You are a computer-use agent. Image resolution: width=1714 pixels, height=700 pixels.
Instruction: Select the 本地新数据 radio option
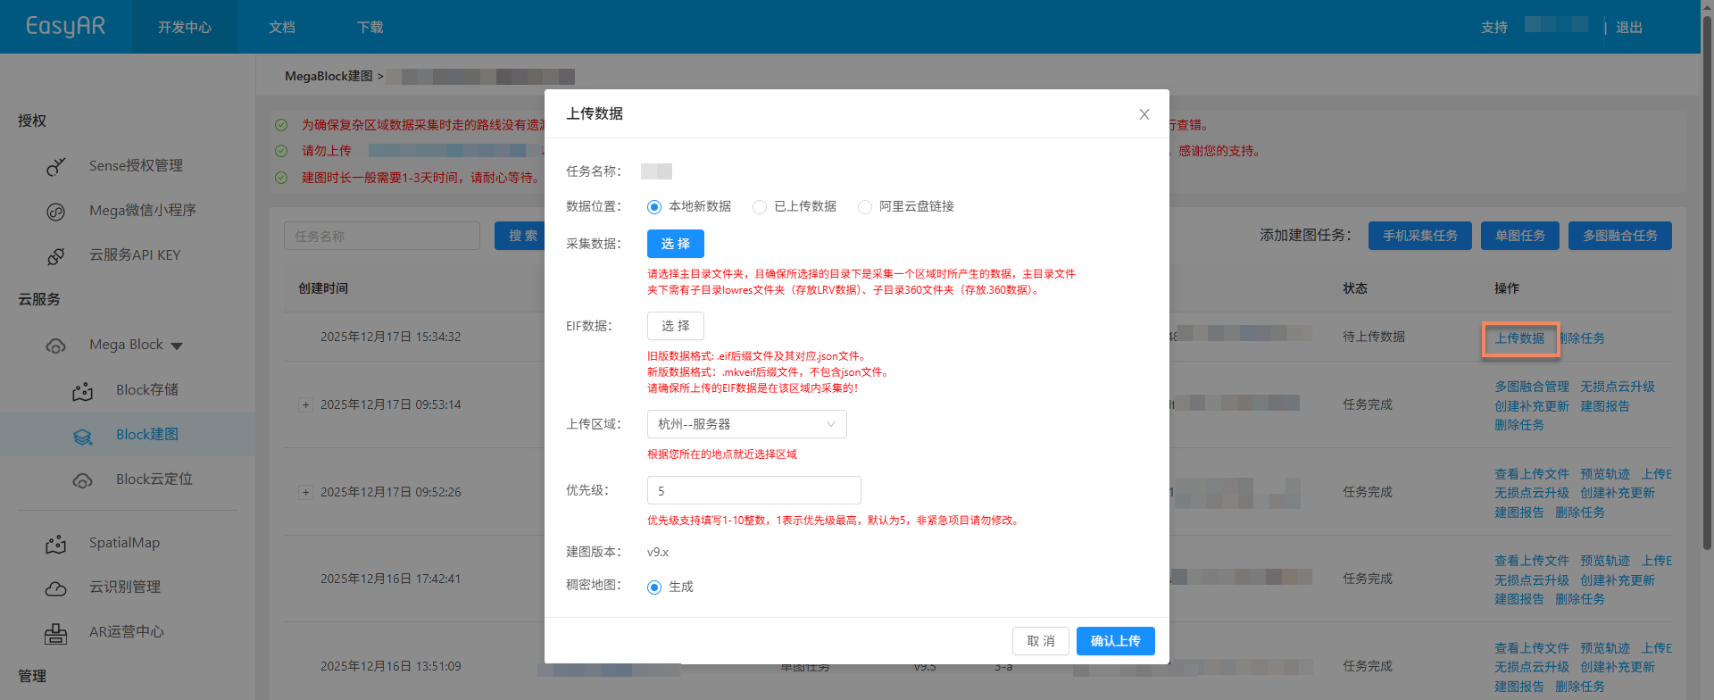tap(654, 207)
